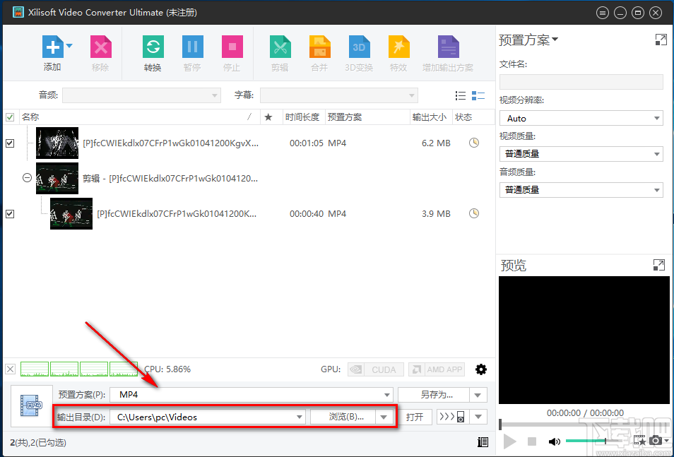Sort by 时间长度 column header
This screenshot has height=457, width=674.
(302, 117)
